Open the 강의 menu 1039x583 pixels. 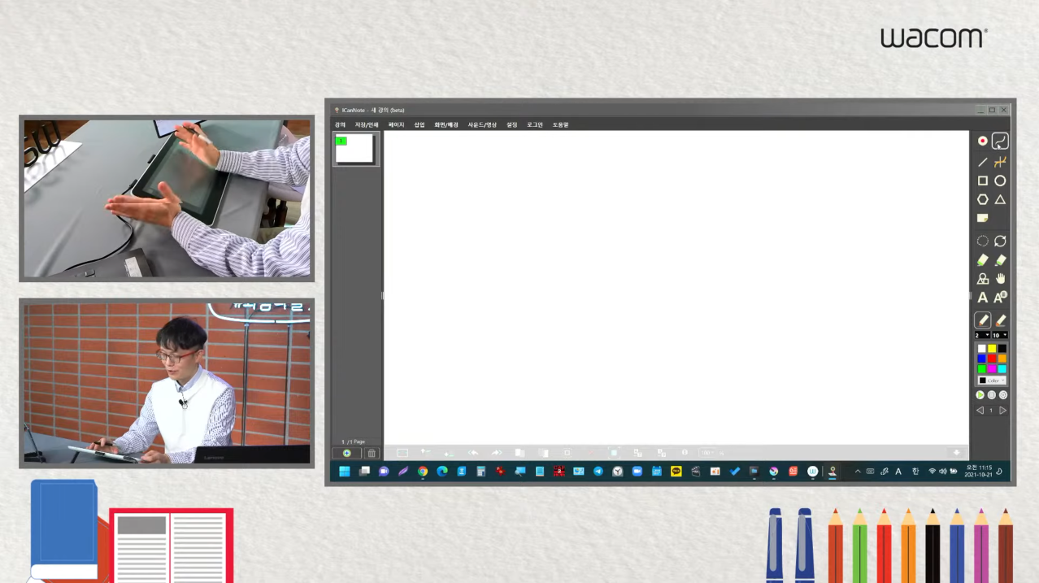point(340,124)
